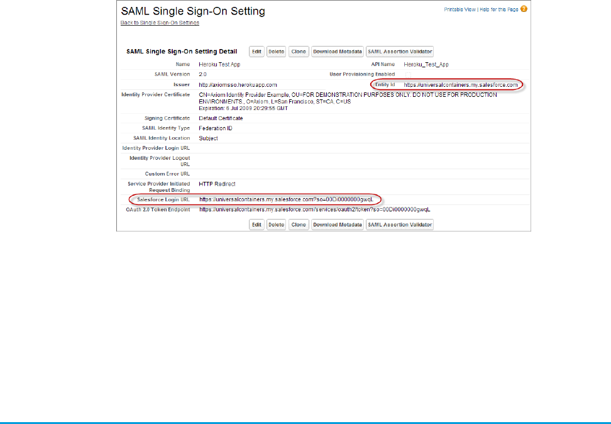This screenshot has height=424, width=611.
Task: Click the Entity Id label
Action: point(385,85)
